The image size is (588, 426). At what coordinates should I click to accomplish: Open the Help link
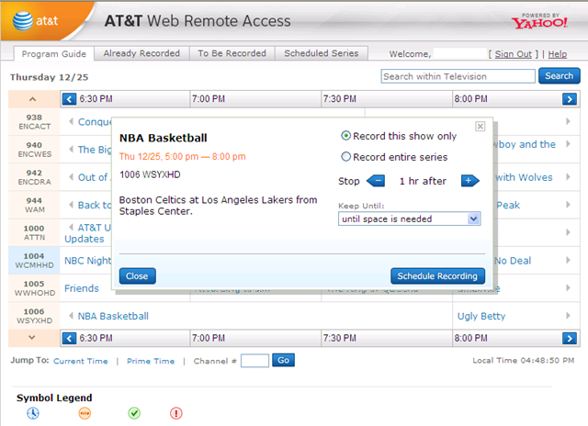(558, 54)
